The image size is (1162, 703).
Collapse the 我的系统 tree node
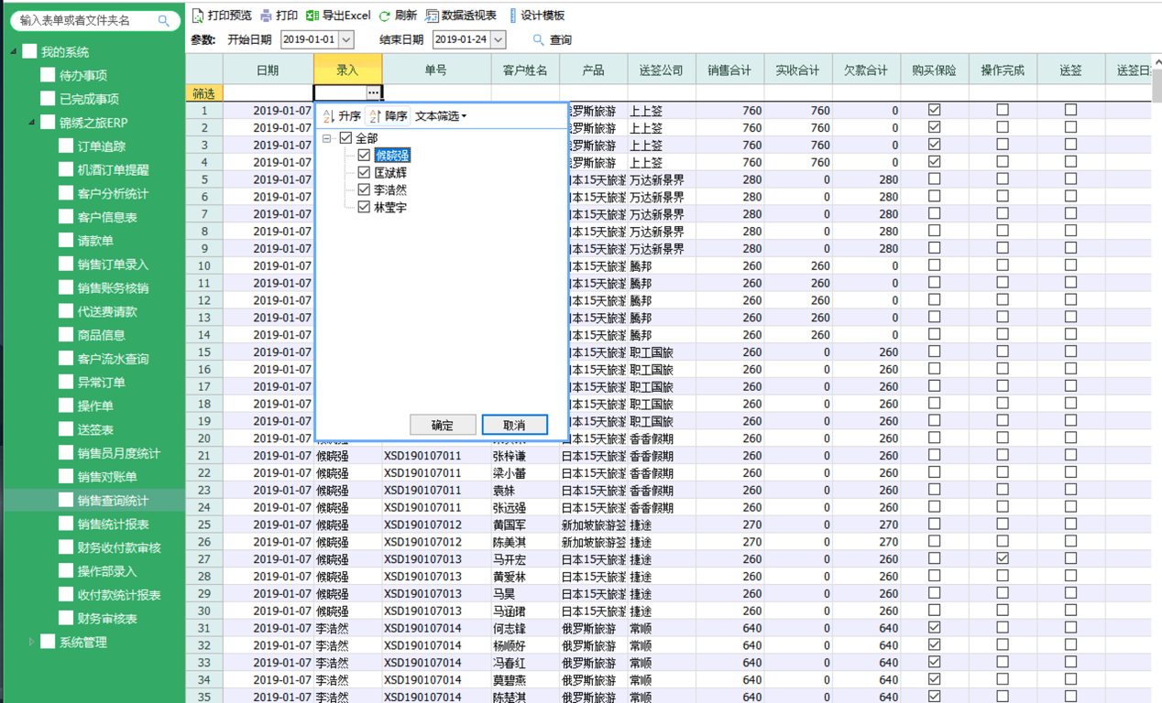pos(13,52)
